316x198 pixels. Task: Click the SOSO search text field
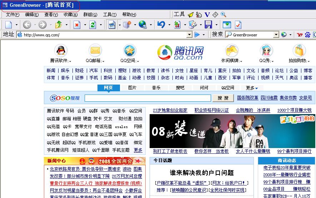click(148, 98)
